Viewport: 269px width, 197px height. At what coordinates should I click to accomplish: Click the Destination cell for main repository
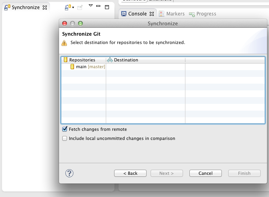pyautogui.click(x=146, y=67)
